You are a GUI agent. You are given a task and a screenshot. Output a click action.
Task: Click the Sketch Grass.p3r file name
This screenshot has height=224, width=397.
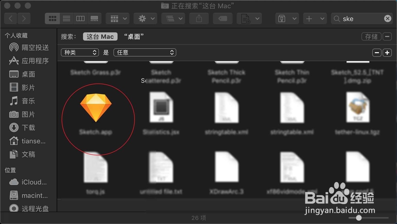pos(95,72)
